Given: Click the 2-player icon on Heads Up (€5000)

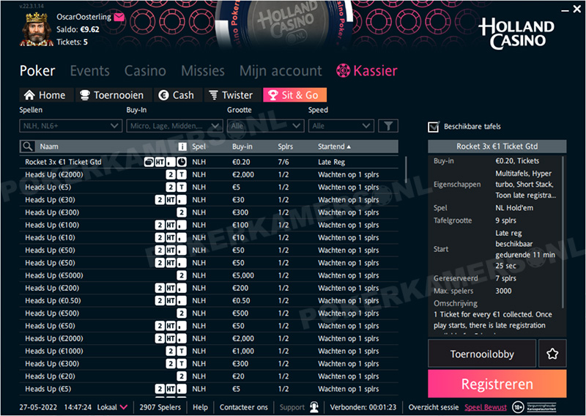Looking at the screenshot, I should (182, 275).
